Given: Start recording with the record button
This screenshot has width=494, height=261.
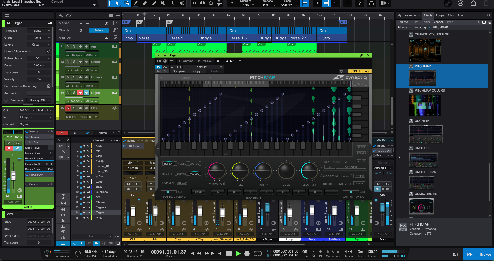Looking at the screenshot, I should click(247, 254).
